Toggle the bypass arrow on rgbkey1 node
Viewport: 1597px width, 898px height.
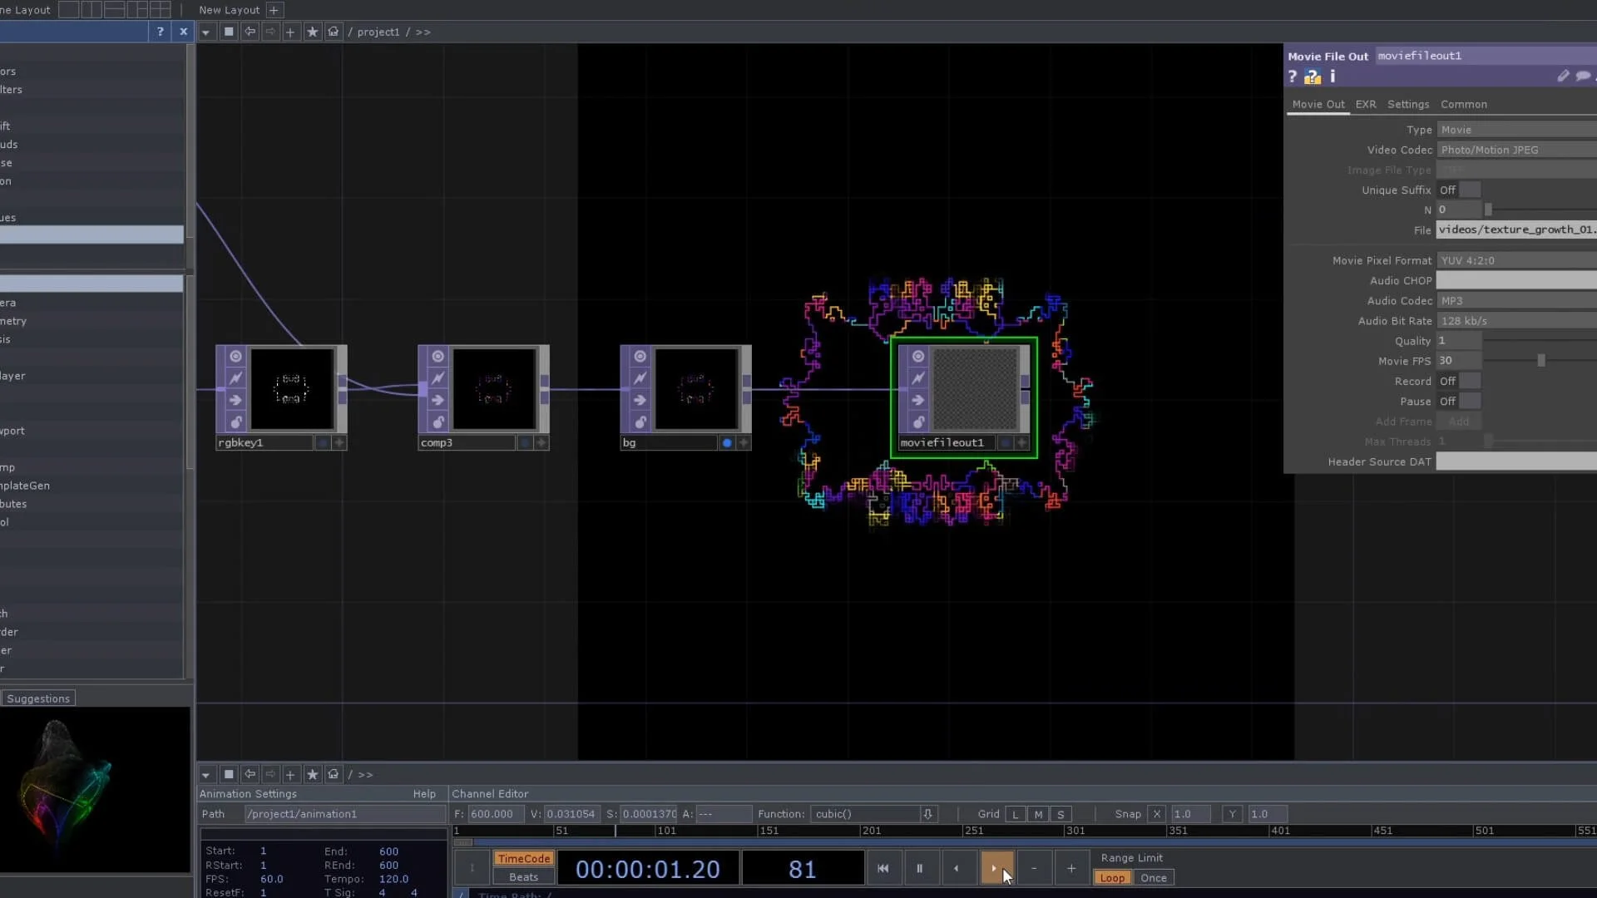[235, 400]
